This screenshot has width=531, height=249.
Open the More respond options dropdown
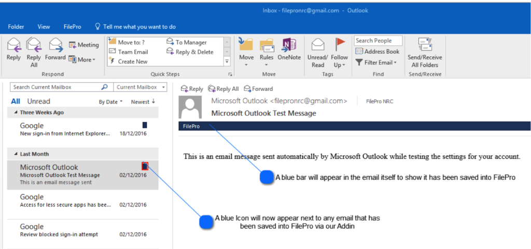point(82,60)
